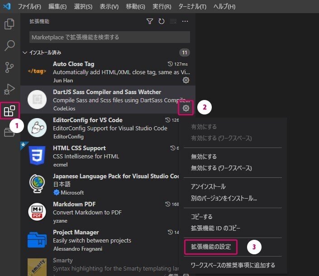Screen dimensions: 319x276
Task: Click EditorConfig mouse logo
Action: [x=37, y=128]
